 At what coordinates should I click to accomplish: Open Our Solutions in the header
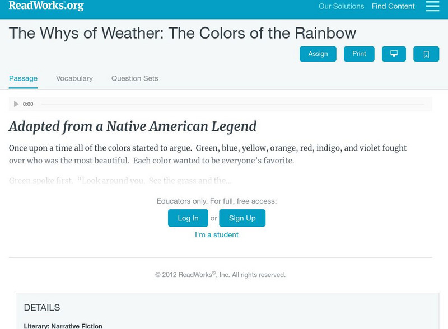click(341, 7)
